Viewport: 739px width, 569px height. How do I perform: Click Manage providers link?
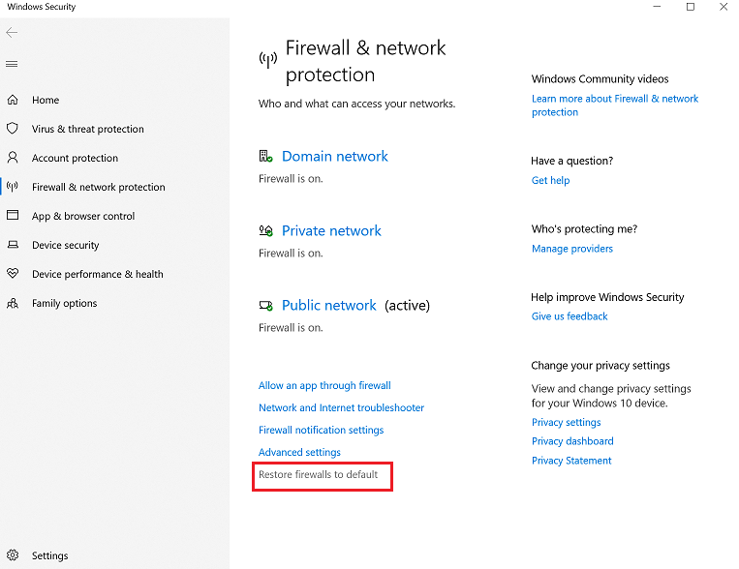[x=571, y=249]
